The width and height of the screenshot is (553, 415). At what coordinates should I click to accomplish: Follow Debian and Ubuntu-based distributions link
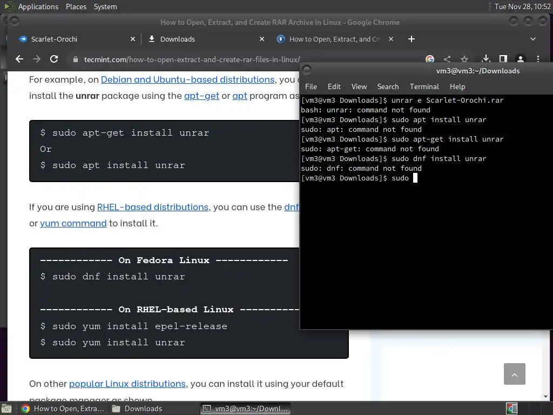point(187,79)
